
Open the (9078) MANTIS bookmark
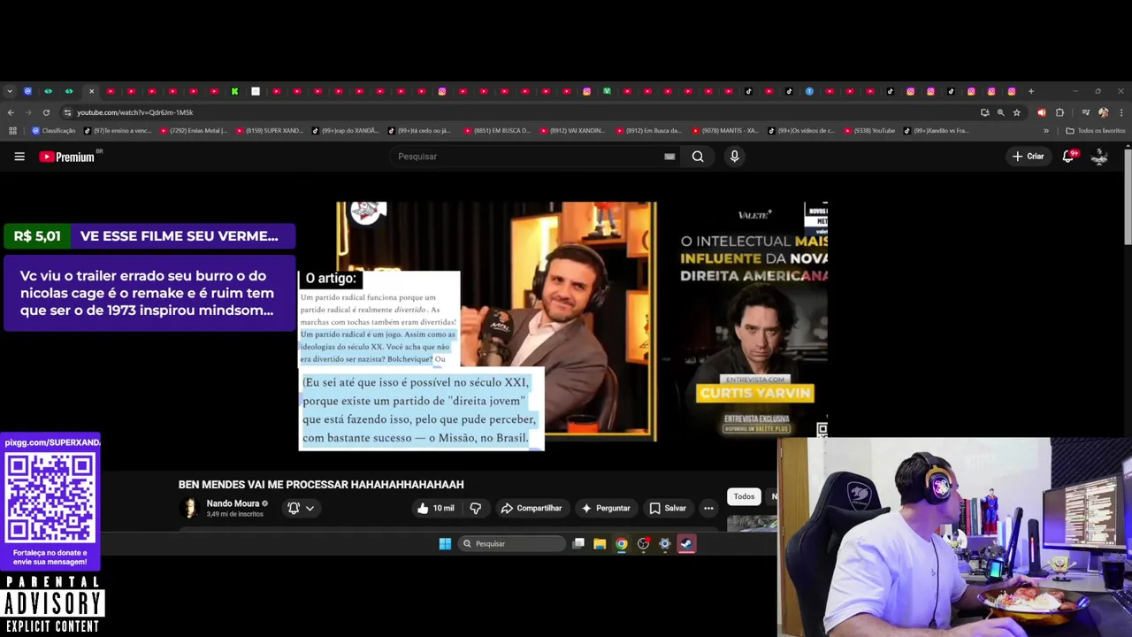tap(725, 131)
